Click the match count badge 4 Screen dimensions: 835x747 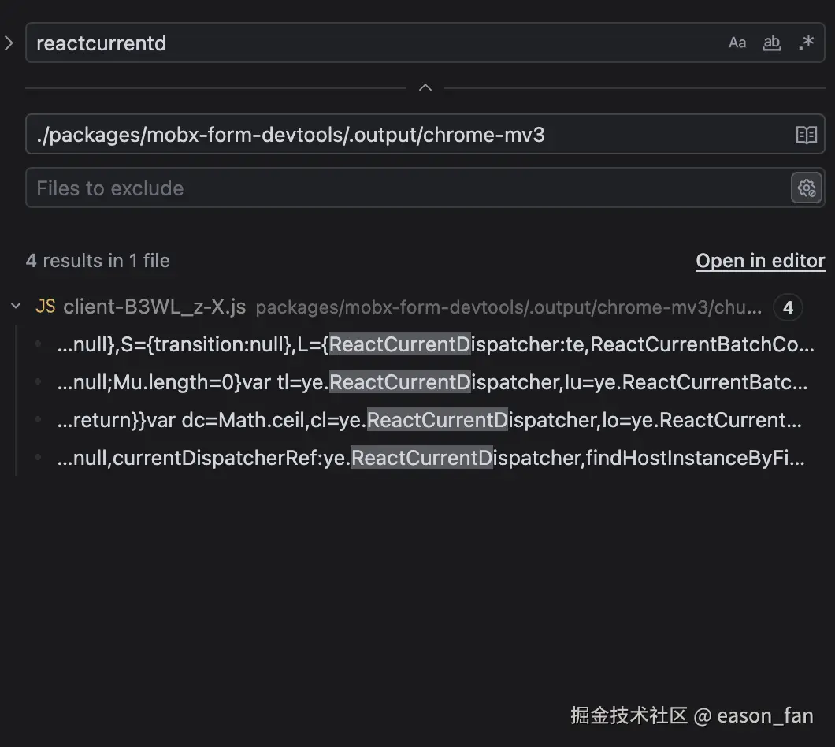[x=788, y=307]
